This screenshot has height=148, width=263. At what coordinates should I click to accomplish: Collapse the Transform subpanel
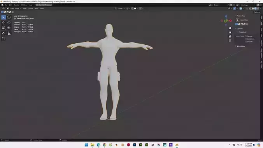242,32
